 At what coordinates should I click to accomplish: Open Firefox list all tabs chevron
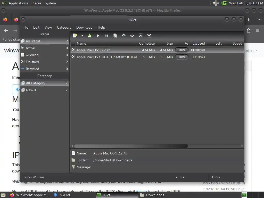[259, 20]
